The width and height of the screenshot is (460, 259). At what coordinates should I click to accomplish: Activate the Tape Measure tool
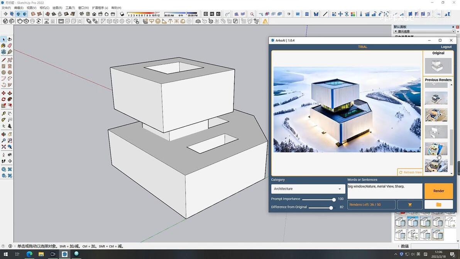pyautogui.click(x=3, y=113)
